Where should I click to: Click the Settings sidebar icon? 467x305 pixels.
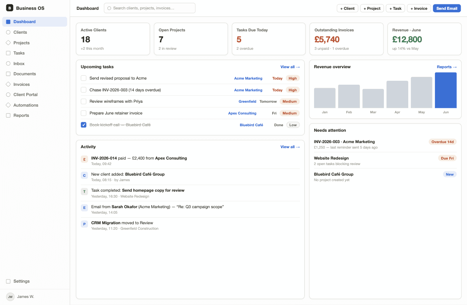click(8, 281)
